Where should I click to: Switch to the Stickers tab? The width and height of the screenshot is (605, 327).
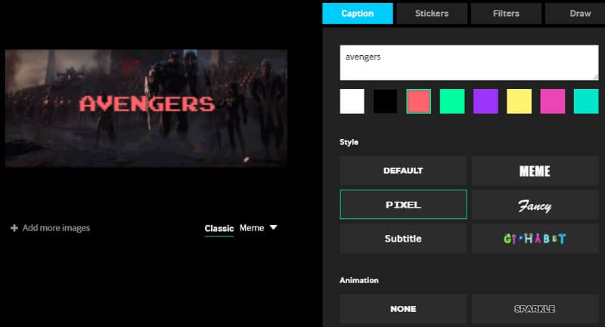(431, 13)
